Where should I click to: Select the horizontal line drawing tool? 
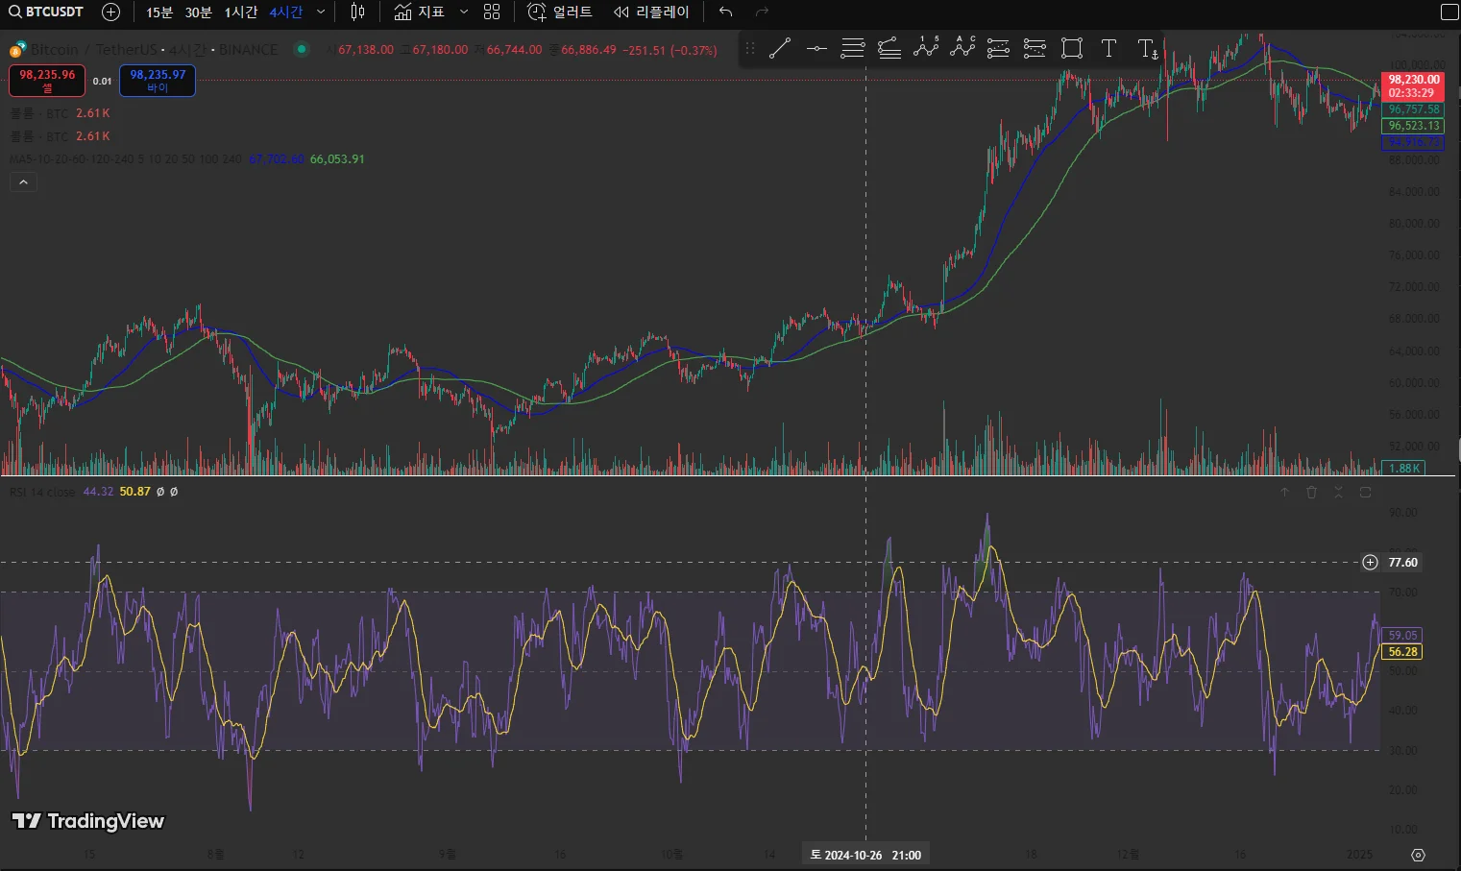tap(816, 48)
